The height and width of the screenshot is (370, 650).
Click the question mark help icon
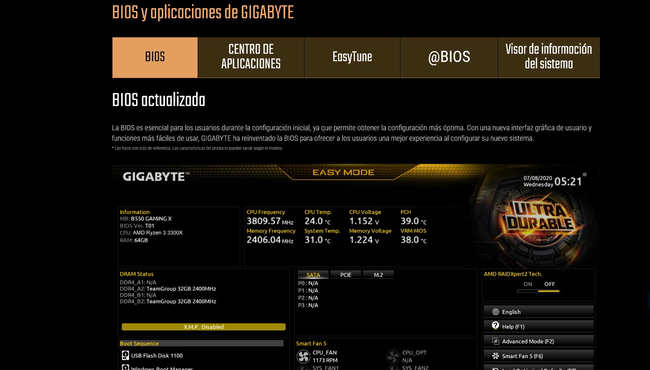tap(496, 325)
